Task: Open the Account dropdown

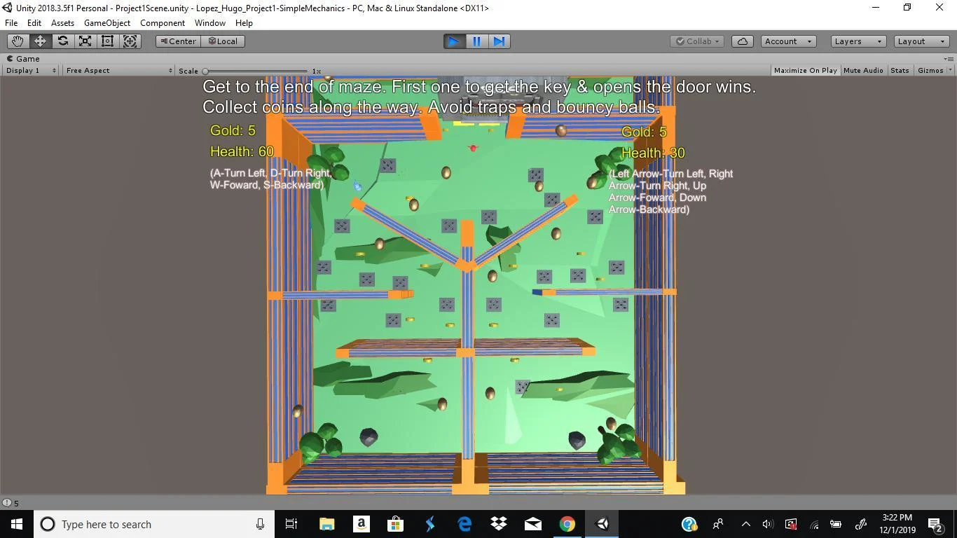Action: click(x=788, y=41)
